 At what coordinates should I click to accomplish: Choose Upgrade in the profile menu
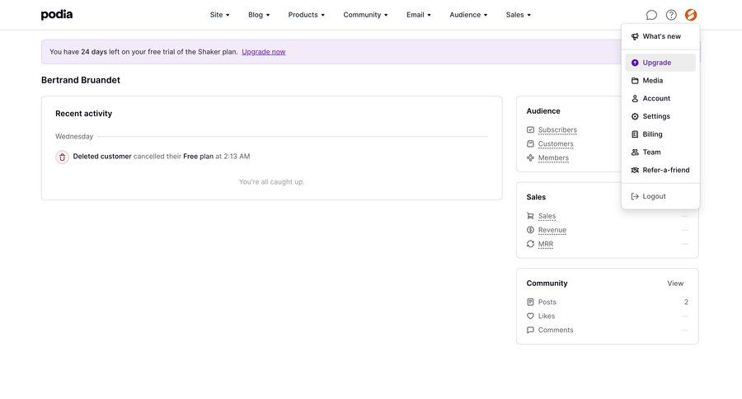pos(660,63)
